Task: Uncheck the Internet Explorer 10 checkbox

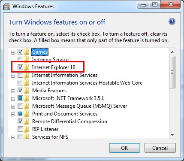Action: (x=20, y=67)
